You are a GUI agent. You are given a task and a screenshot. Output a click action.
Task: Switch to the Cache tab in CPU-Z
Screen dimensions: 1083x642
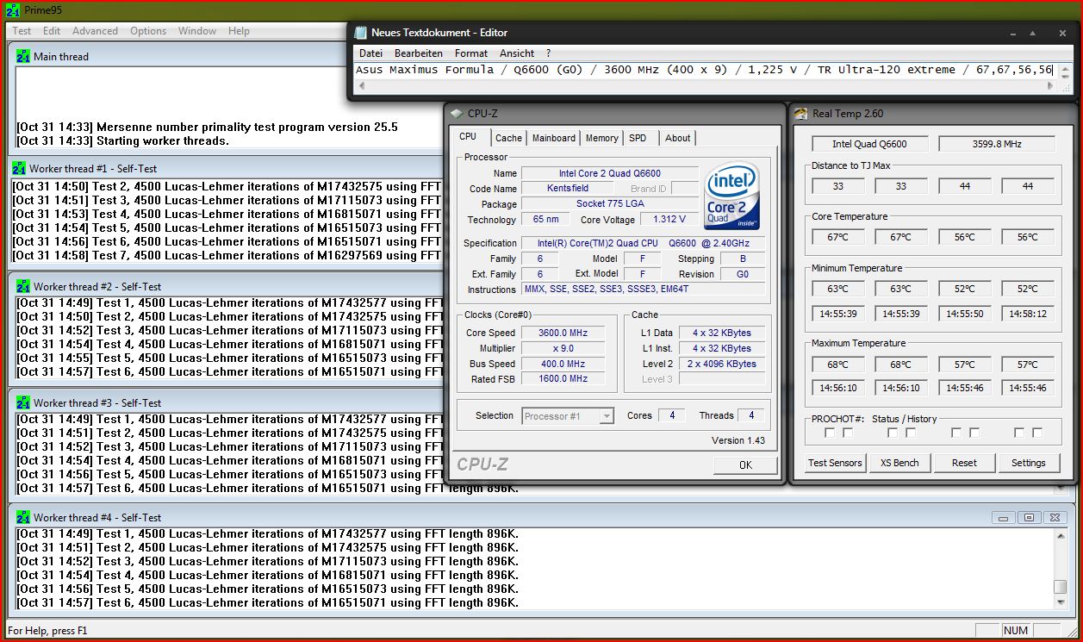[508, 138]
